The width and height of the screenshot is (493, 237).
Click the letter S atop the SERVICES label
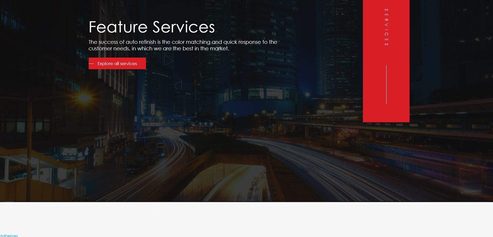point(386,10)
